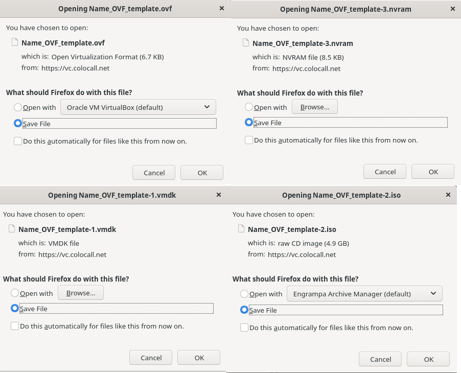
Task: Select Open with for the OVF file
Action: 18,107
